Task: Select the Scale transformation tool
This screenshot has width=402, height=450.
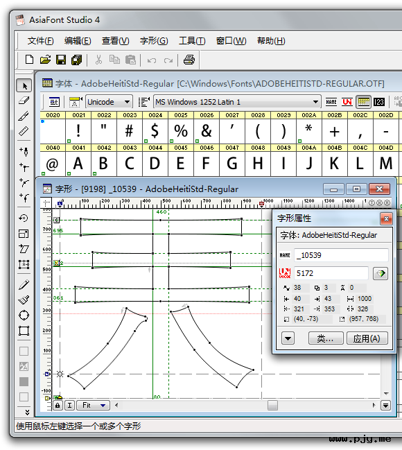Action: click(x=24, y=234)
